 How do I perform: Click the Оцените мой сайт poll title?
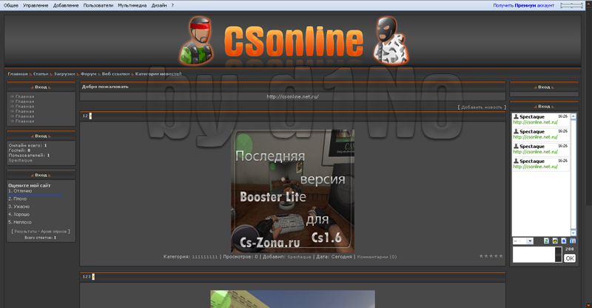29,186
